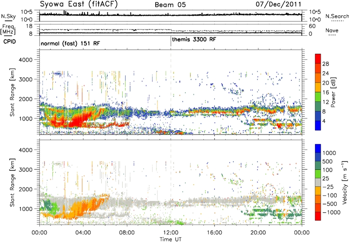Click the 16 label on the Power colorbar
The height and width of the screenshot is (242, 349).
(325, 93)
